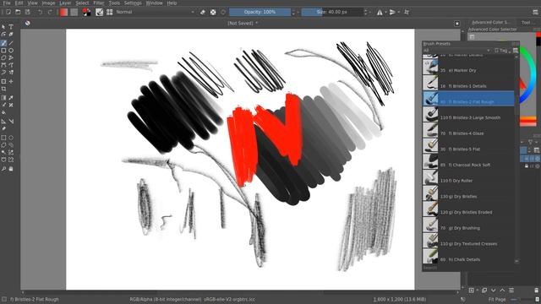Screen dimensions: 541x304
Task: Select the Text tool
Action: click(11, 26)
